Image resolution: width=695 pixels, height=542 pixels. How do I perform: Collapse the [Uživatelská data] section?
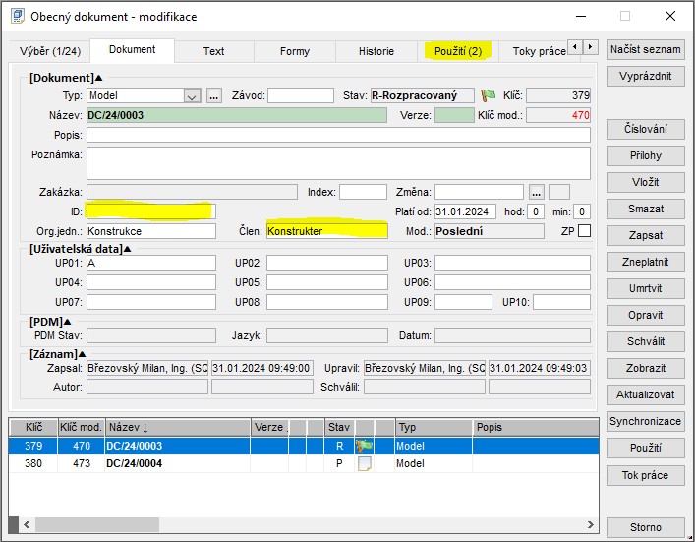[x=128, y=249]
